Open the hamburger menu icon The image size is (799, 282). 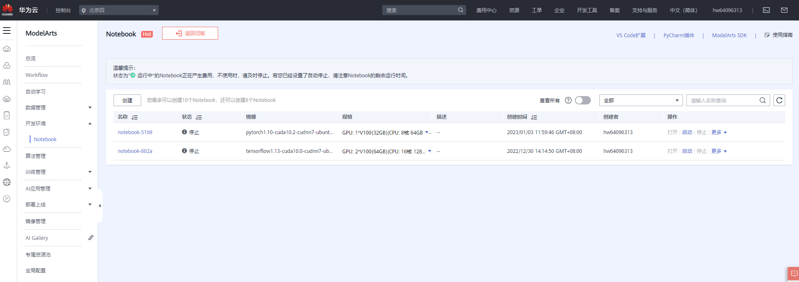(7, 30)
